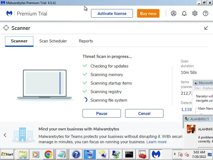
Task: Go to previous promo with left chevron
Action: 5,135
